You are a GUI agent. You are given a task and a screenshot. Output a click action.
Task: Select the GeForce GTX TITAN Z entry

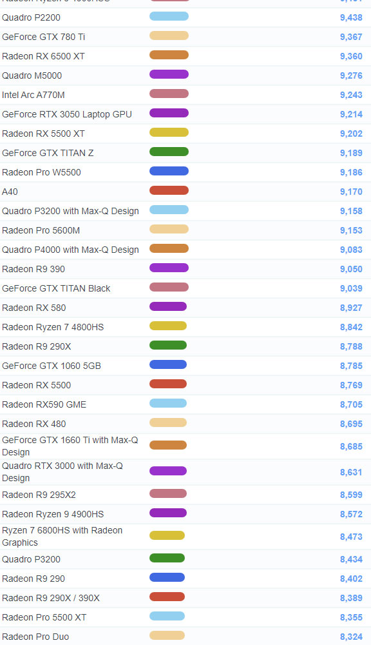coord(48,153)
